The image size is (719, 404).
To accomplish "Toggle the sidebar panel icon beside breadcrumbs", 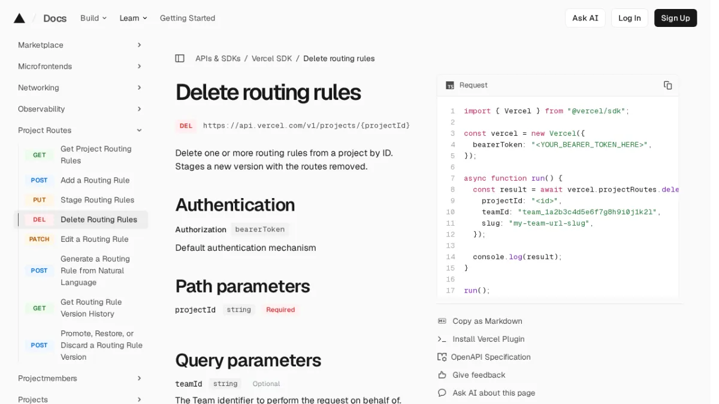I will pyautogui.click(x=180, y=59).
